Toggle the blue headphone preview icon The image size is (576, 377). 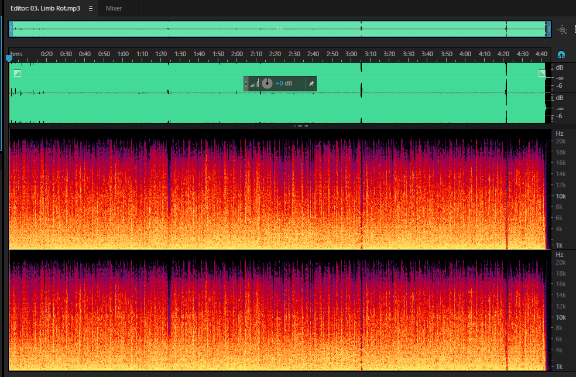coord(561,55)
